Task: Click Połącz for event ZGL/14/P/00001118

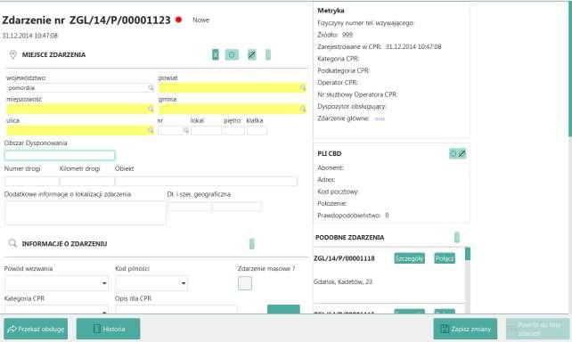Action: coord(445,258)
